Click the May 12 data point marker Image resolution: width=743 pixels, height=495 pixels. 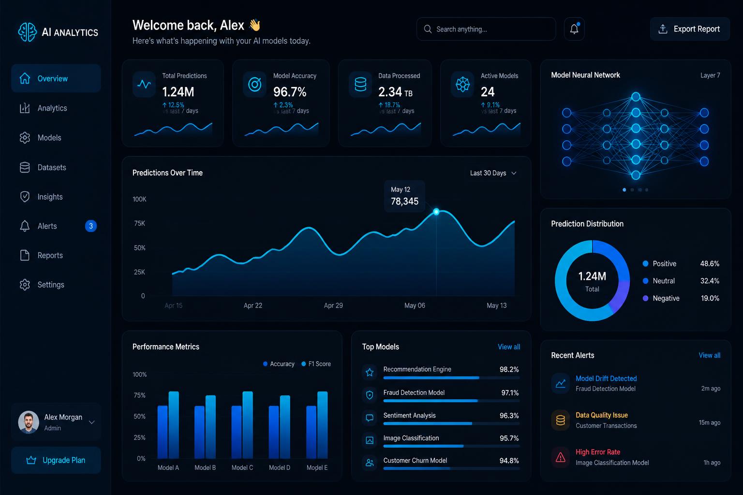point(436,212)
